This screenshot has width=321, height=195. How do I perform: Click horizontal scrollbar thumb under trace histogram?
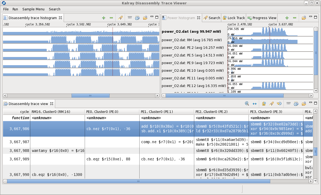(90, 96)
